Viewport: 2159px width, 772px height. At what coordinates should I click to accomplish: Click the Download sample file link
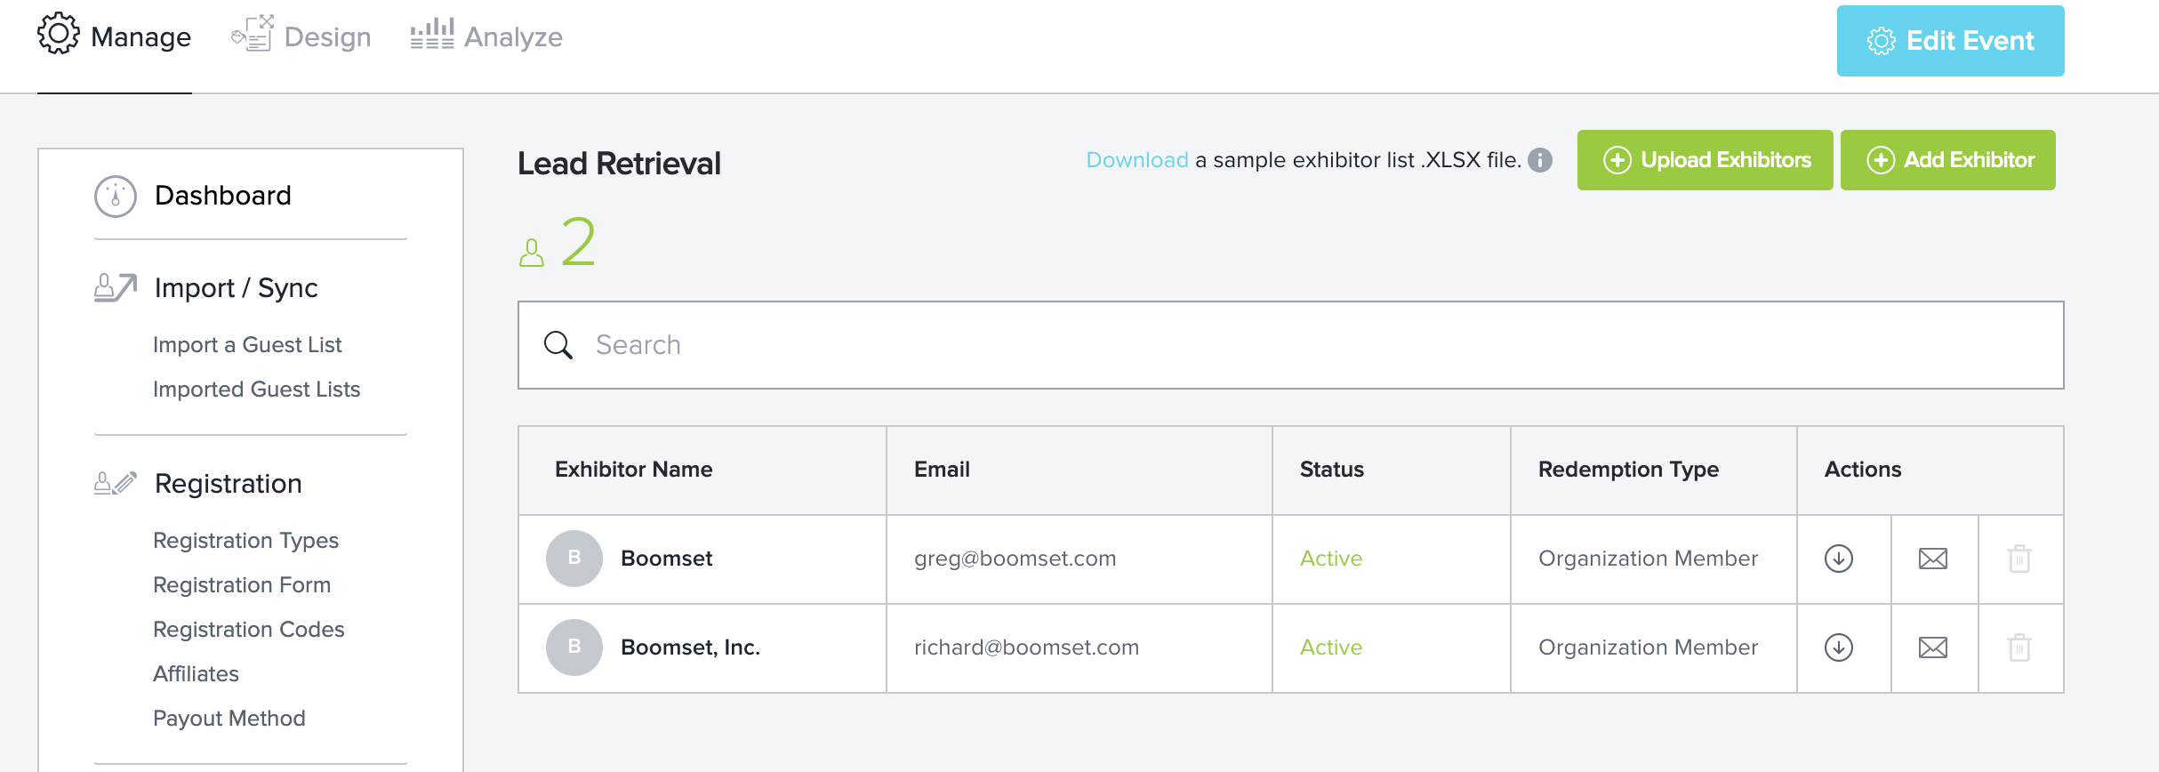1137,160
